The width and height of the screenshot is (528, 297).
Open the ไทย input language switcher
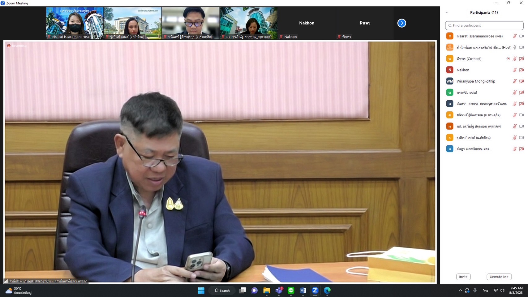[x=485, y=291]
